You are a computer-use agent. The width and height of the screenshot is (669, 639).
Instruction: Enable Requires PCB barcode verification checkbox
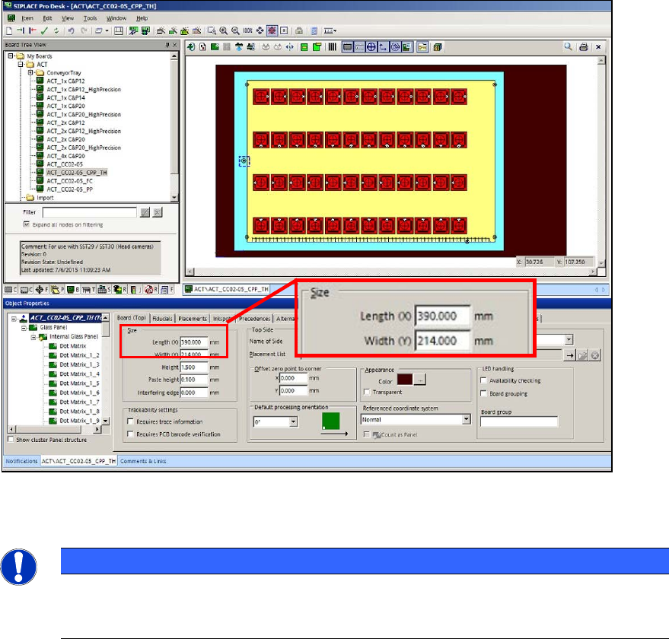tap(131, 434)
